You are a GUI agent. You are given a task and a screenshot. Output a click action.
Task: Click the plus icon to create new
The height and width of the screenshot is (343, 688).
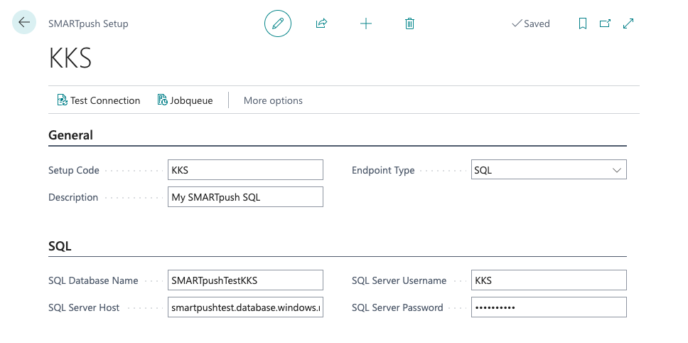coord(365,23)
